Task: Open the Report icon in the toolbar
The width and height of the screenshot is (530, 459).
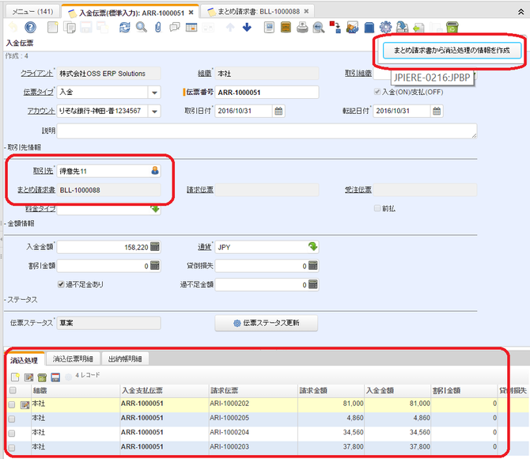Action: point(269,28)
